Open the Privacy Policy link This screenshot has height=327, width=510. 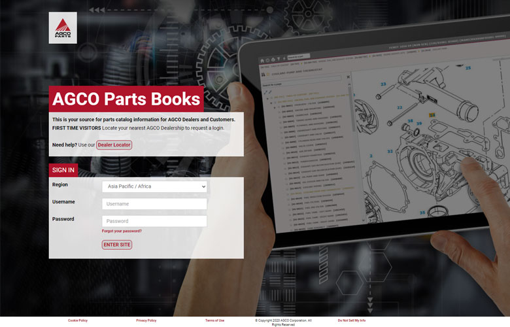pos(146,320)
